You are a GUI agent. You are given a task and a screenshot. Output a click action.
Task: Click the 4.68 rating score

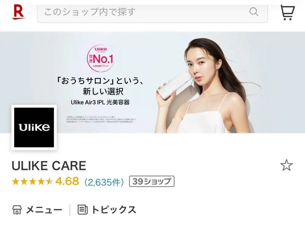tap(67, 181)
